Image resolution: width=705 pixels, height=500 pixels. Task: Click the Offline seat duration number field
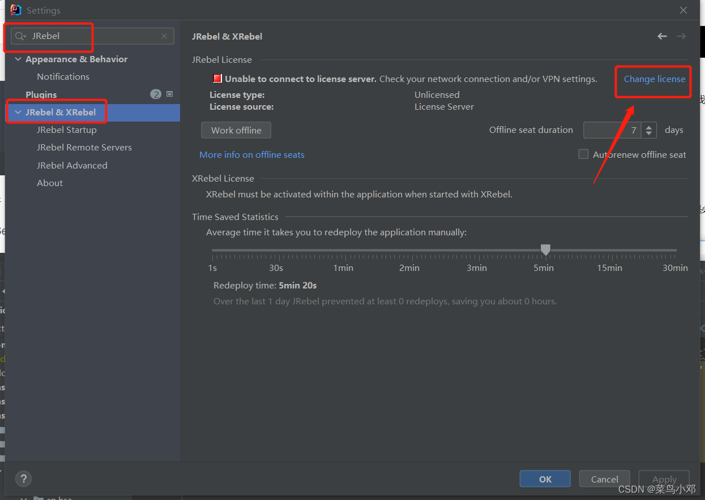[x=614, y=130]
